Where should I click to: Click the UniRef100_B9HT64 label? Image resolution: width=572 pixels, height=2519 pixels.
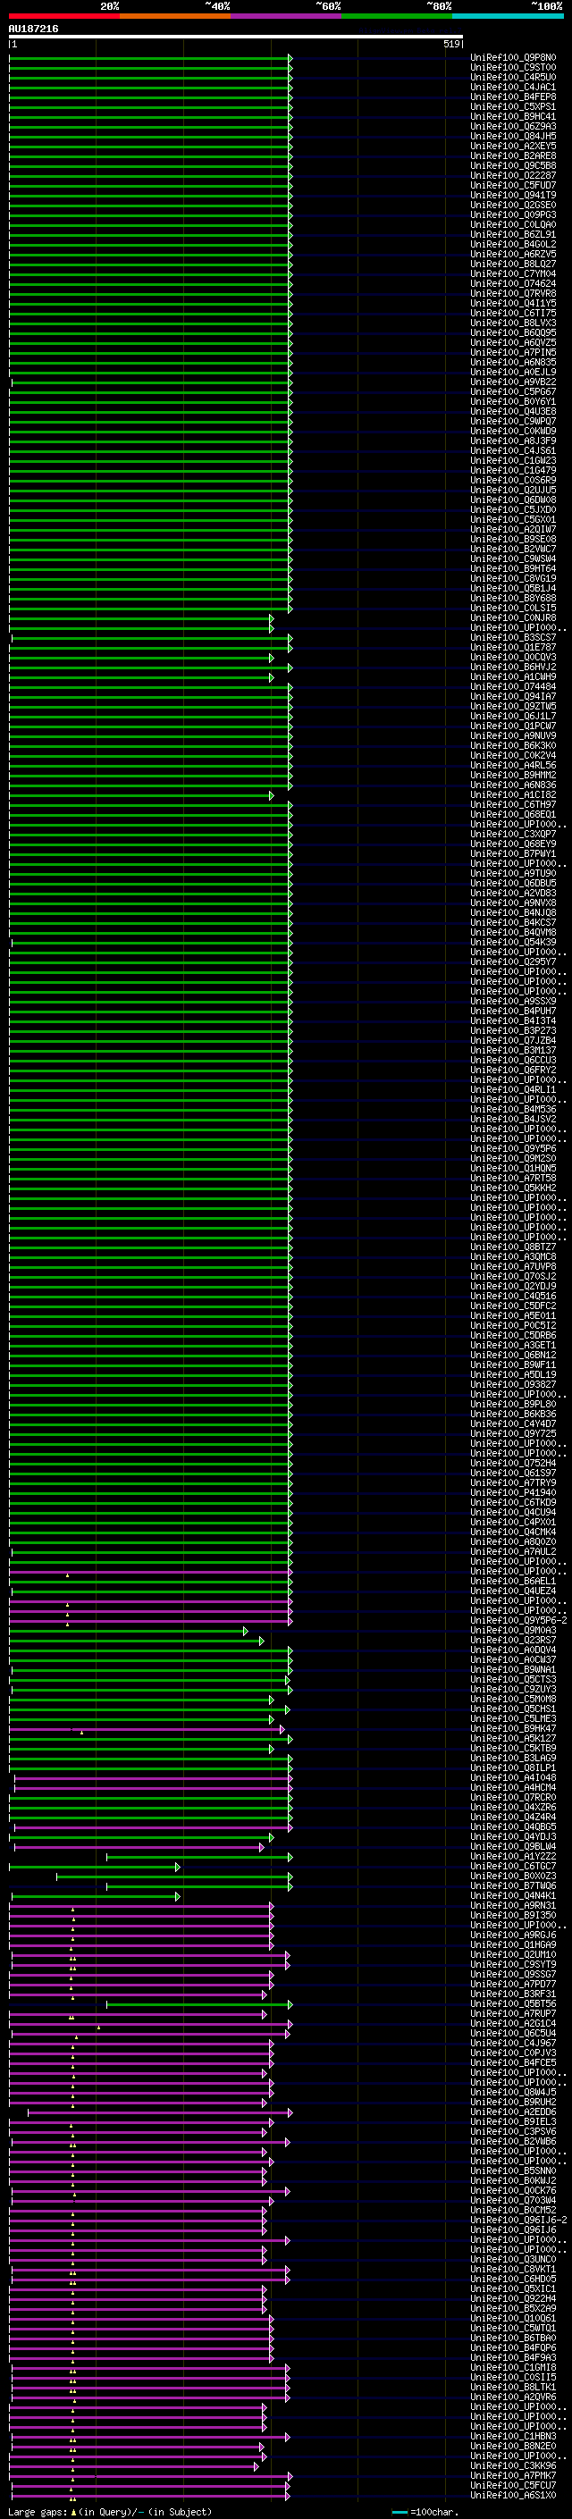tap(512, 569)
